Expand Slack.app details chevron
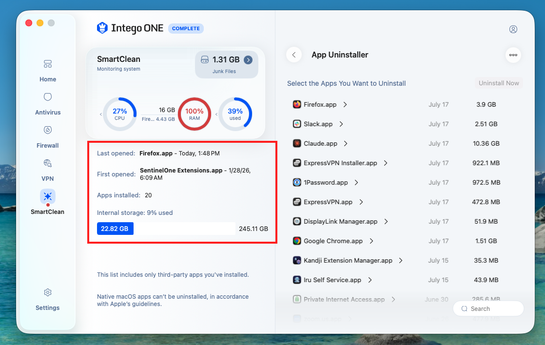 pyautogui.click(x=341, y=124)
